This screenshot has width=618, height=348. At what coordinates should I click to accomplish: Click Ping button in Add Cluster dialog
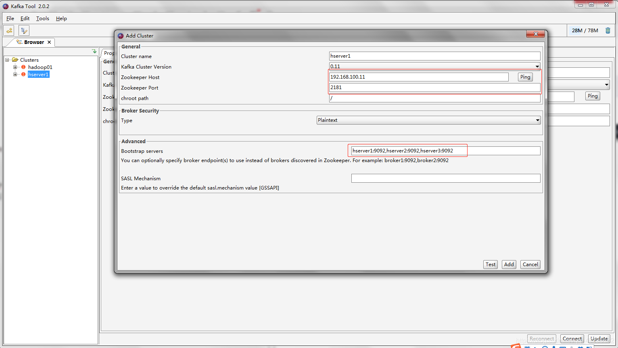click(525, 77)
